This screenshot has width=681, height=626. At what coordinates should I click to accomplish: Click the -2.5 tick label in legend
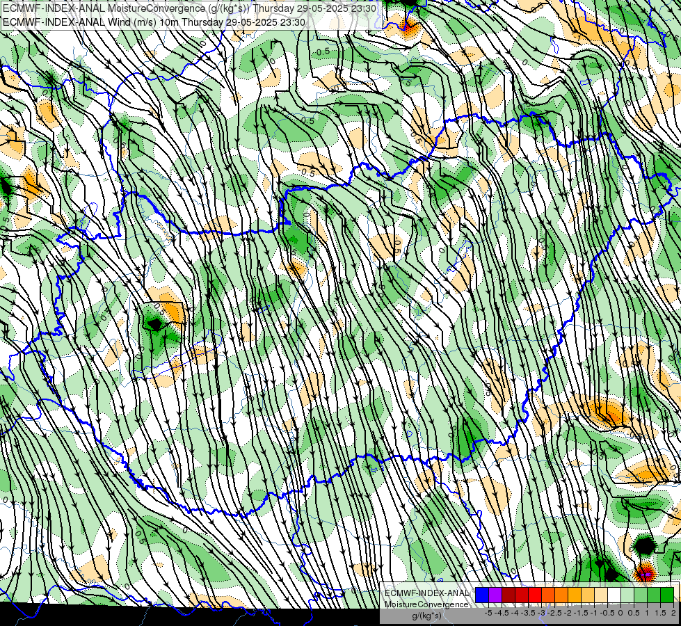(554, 613)
